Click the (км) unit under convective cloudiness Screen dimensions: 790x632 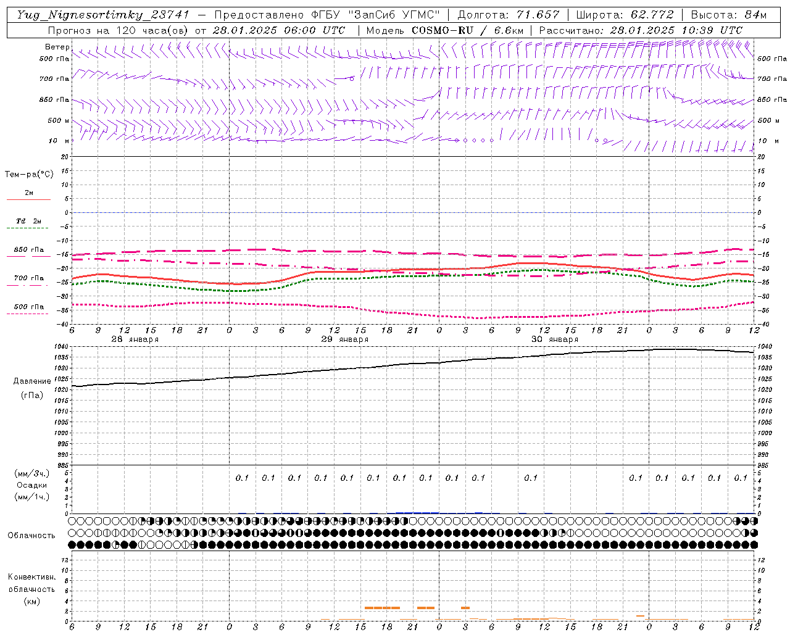coord(32,601)
